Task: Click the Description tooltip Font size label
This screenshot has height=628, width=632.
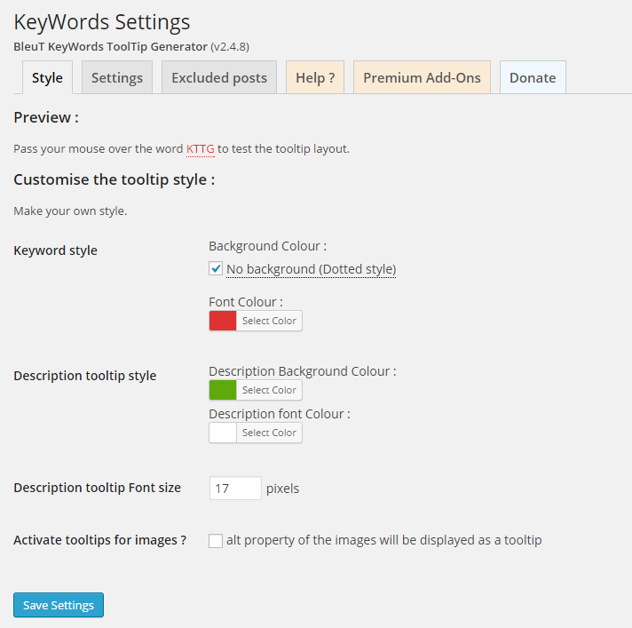Action: click(x=98, y=488)
